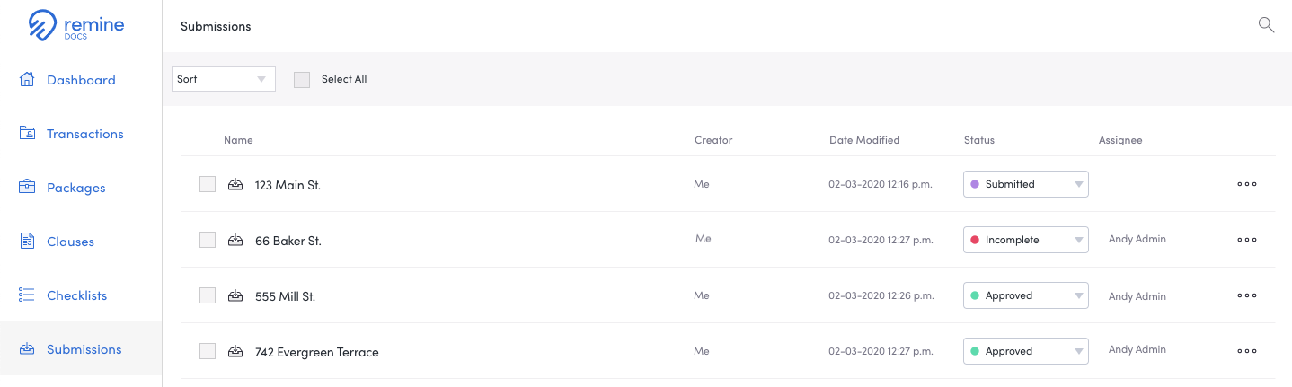Image resolution: width=1292 pixels, height=387 pixels.
Task: Click the Packages briefcase icon
Action: point(27,187)
